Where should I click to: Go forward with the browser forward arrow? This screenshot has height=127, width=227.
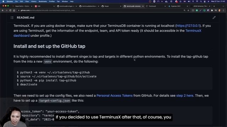point(6,10)
